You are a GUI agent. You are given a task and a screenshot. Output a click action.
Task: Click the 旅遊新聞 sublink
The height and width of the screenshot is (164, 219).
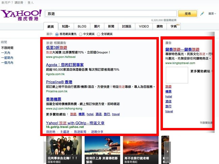coord(80,132)
